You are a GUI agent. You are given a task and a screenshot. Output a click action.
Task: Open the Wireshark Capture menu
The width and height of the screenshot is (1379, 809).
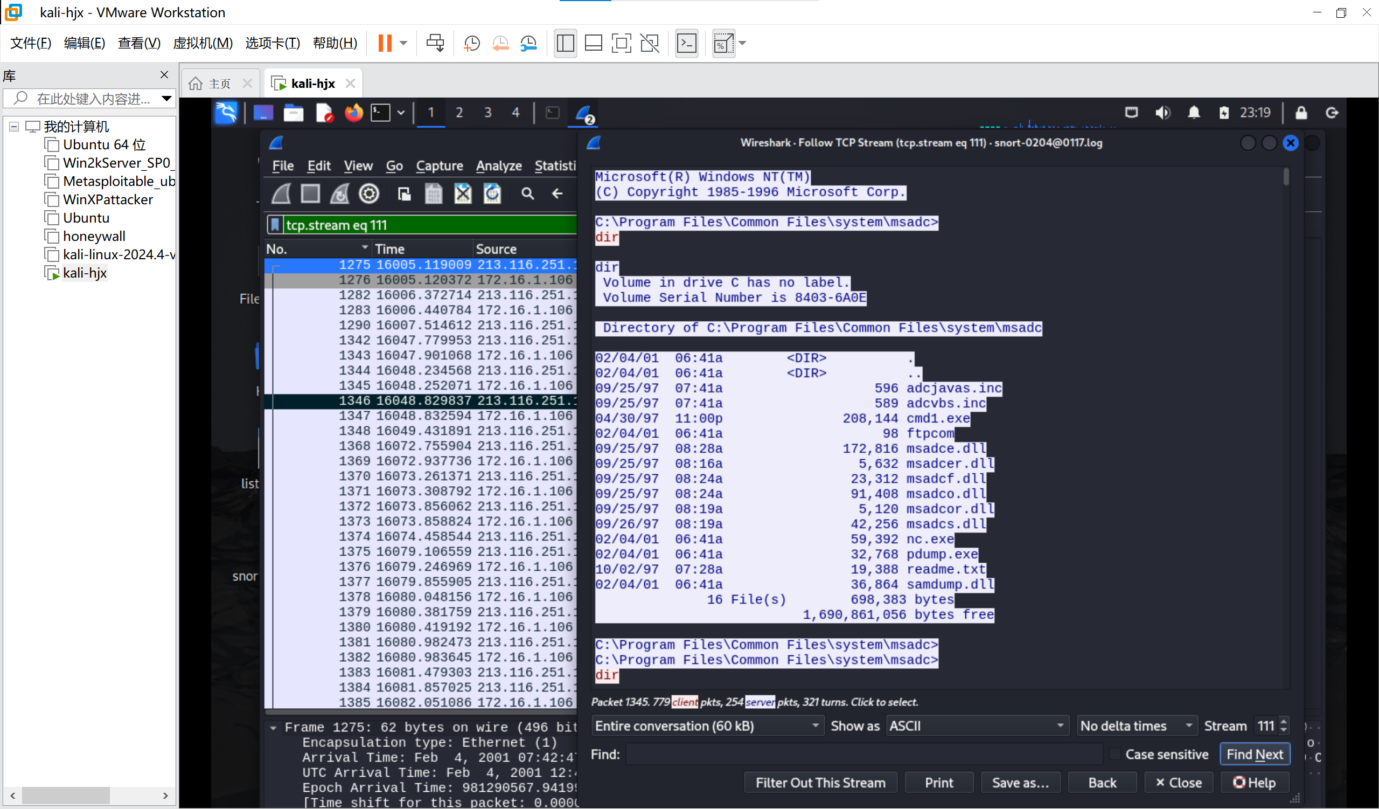coord(439,166)
